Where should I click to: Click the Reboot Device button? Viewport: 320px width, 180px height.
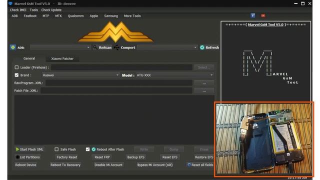pyautogui.click(x=25, y=165)
